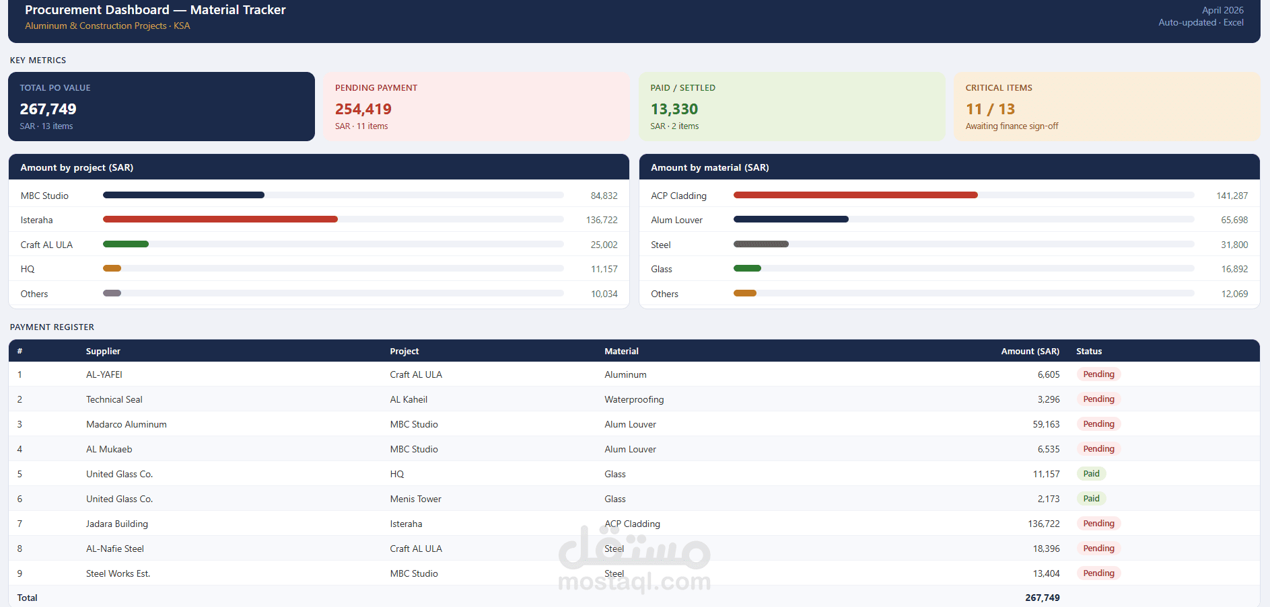Screen dimensions: 1270x607
Task: Select the Madarco Aluminum supplier row
Action: [126, 424]
